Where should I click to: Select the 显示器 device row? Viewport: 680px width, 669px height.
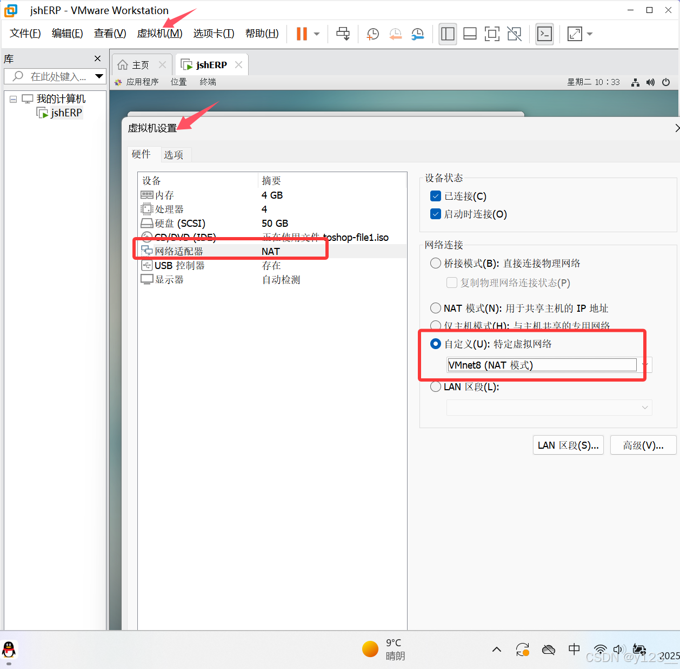(272, 279)
